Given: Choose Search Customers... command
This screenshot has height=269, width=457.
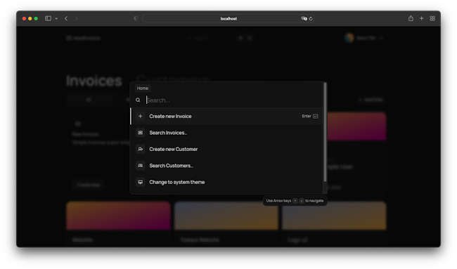Looking at the screenshot, I should pos(226,166).
